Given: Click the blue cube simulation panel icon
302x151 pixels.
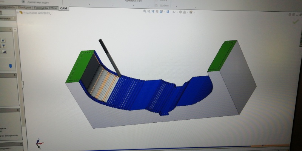Looking at the screenshot, I should pyautogui.click(x=3, y=40).
